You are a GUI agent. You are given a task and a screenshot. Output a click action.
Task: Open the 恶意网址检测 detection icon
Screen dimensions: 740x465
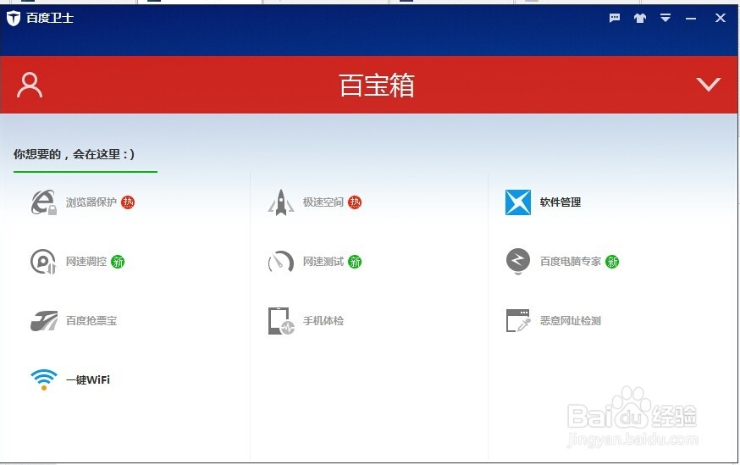click(517, 321)
